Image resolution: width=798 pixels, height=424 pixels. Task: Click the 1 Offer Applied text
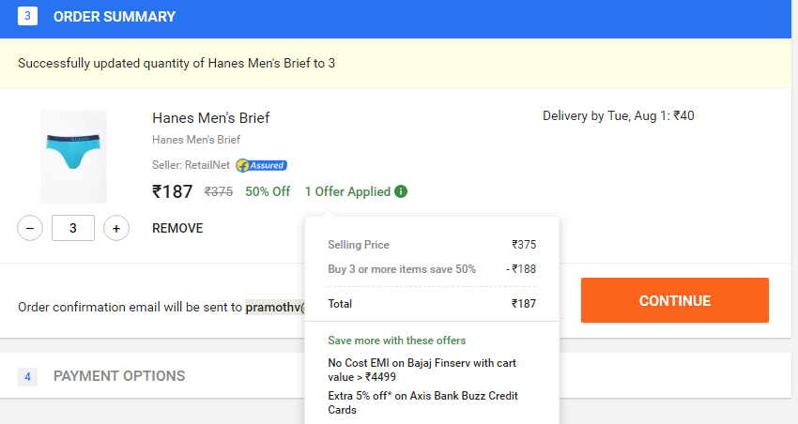coord(347,191)
